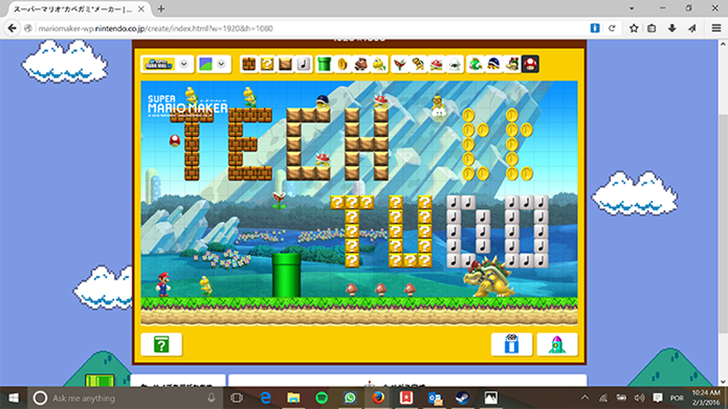Open WhatsApp from the taskbar
728x409 pixels.
coord(350,398)
